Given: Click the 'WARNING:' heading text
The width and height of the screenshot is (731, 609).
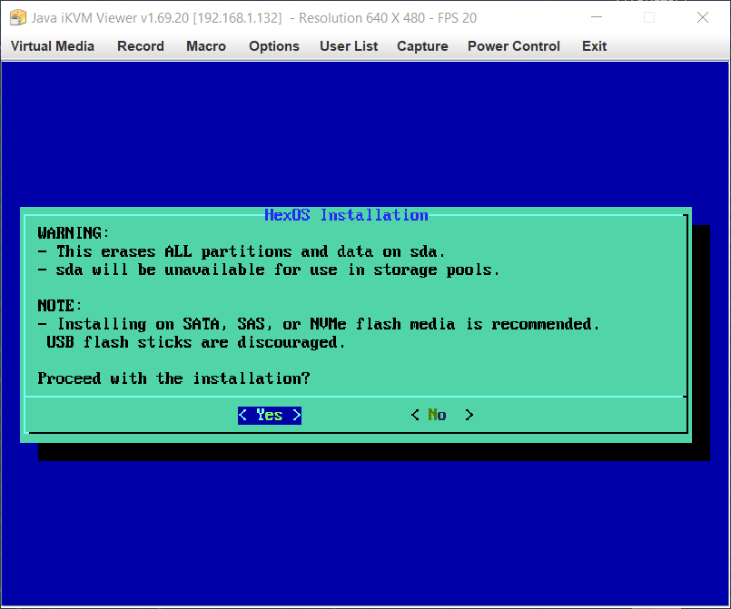Looking at the screenshot, I should tap(74, 233).
